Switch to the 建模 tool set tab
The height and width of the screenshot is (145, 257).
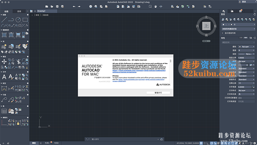click(x=19, y=12)
